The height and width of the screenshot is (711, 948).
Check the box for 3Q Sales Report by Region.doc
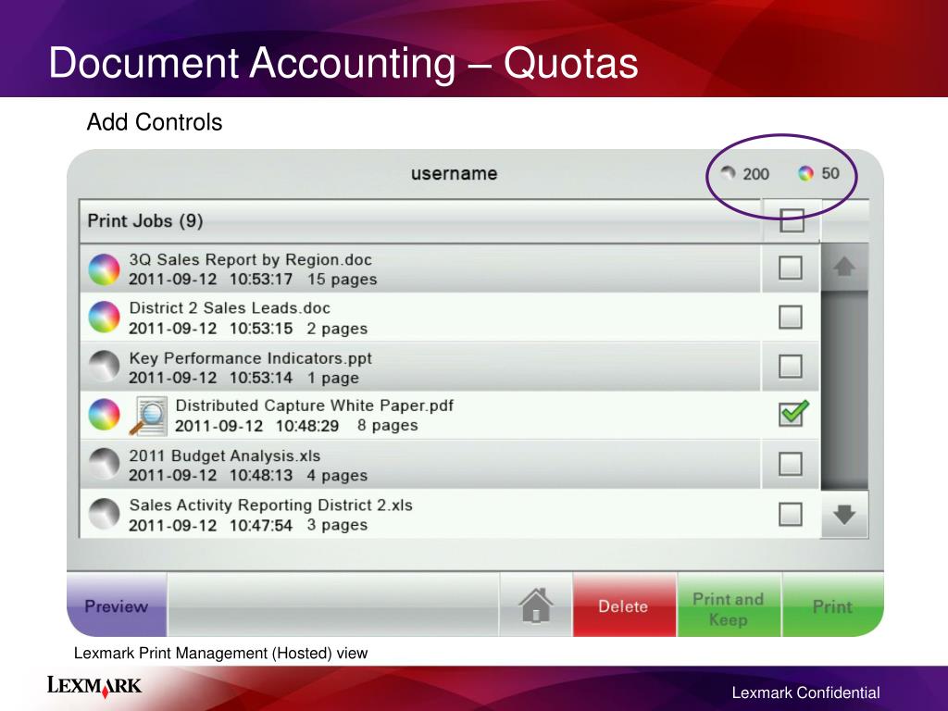791,268
